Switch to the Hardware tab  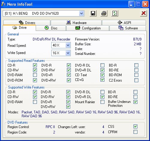[76, 22]
